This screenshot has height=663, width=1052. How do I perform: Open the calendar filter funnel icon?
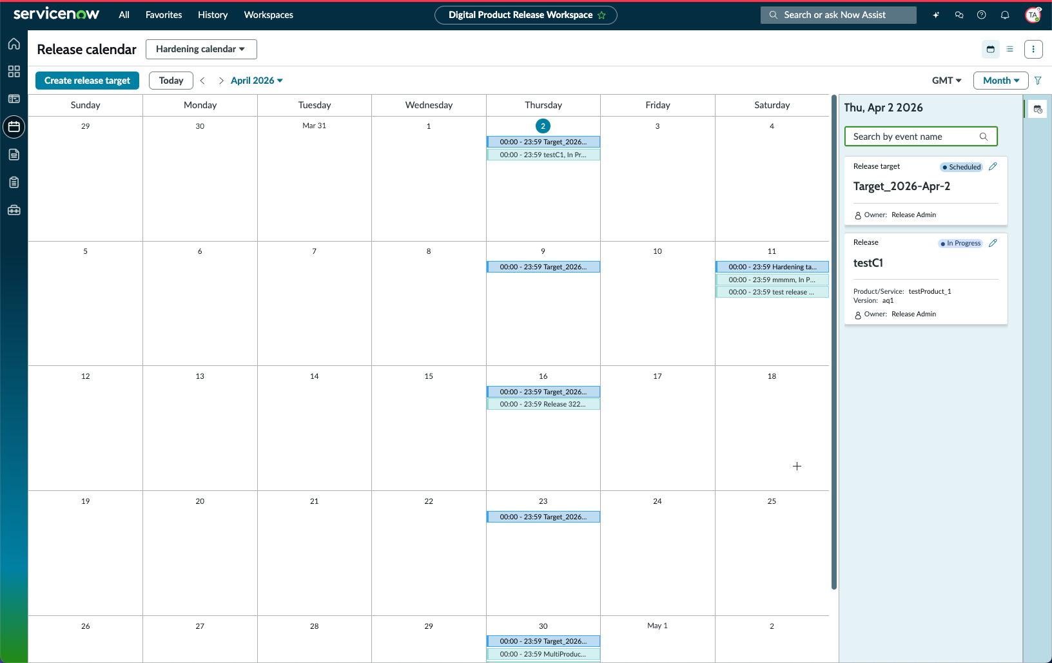tap(1038, 81)
